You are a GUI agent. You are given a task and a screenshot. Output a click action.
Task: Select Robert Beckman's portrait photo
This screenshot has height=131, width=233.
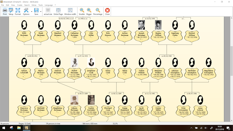coord(74,62)
